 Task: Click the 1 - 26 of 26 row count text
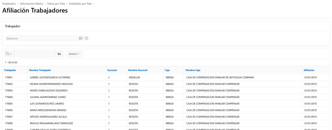(11, 62)
